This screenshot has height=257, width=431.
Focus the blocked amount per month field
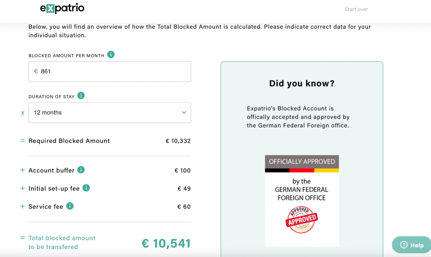click(x=110, y=72)
